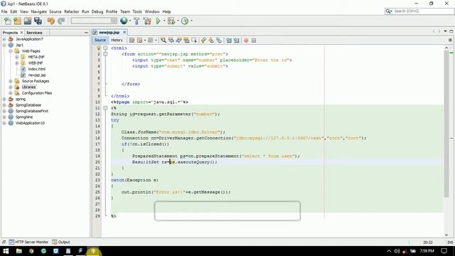Expand the SpringDatabase project node

[x=4, y=105]
